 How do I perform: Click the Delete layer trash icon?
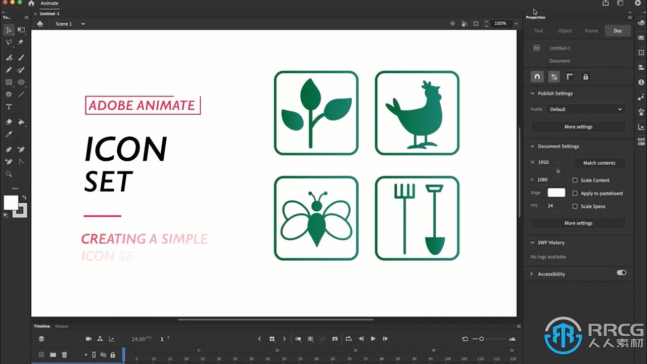[x=64, y=355]
